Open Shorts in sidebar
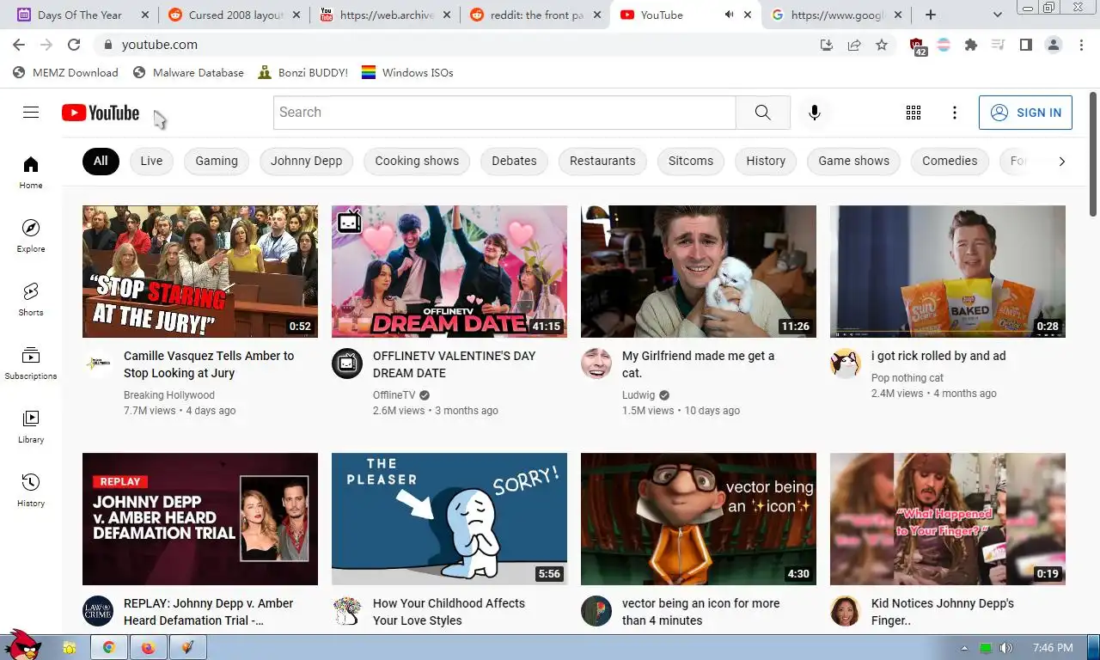 pyautogui.click(x=31, y=299)
